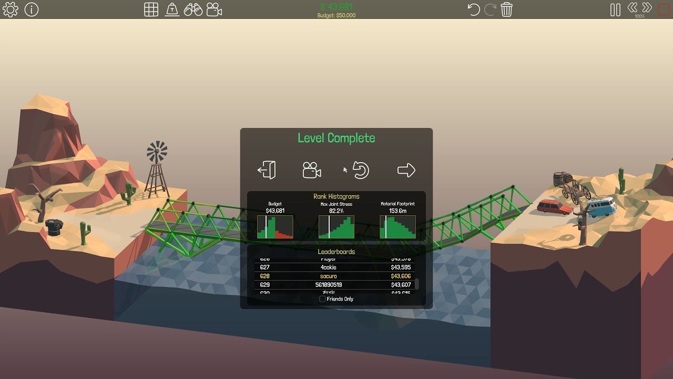This screenshot has width=673, height=379.
Task: Open the settings gear menu
Action: 11,9
